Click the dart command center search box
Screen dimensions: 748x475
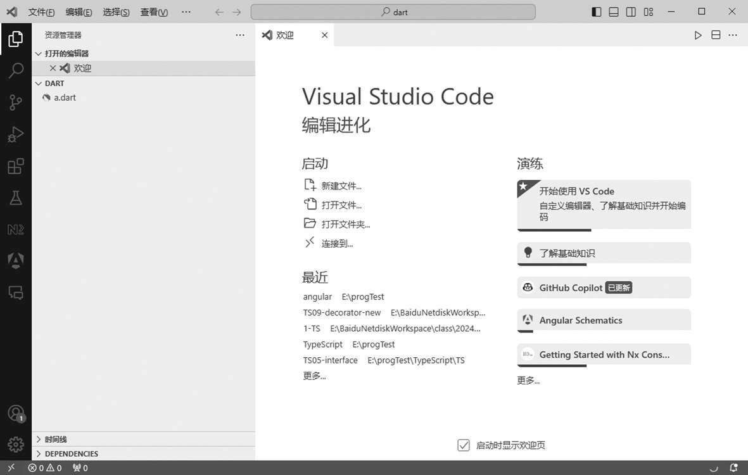[393, 12]
